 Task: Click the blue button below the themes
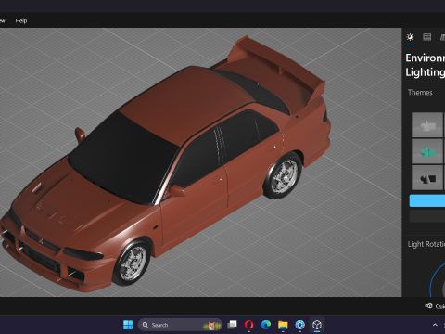click(427, 200)
